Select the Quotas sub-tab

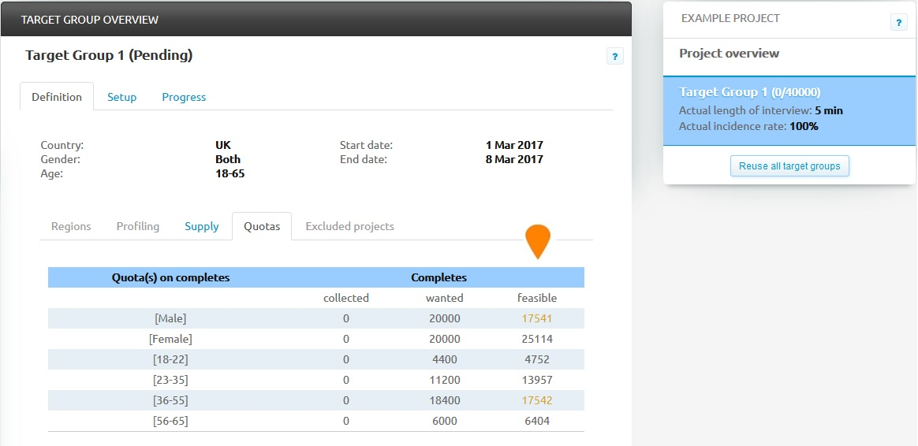point(262,226)
